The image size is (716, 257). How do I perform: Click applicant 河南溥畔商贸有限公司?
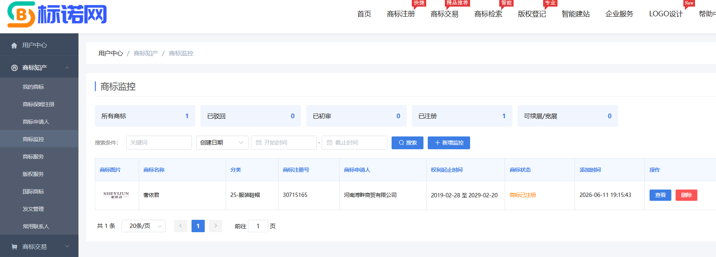pyautogui.click(x=370, y=195)
